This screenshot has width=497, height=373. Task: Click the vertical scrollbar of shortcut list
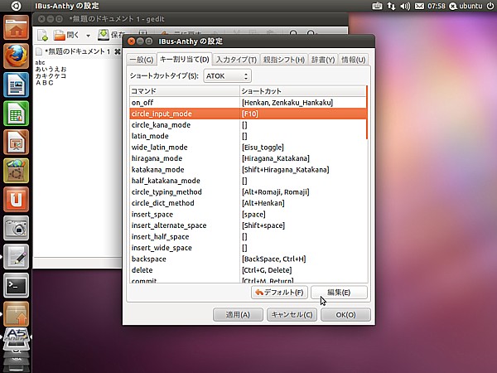[x=367, y=112]
